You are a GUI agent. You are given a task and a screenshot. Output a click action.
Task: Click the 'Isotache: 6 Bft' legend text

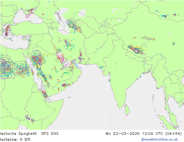[x=15, y=139]
